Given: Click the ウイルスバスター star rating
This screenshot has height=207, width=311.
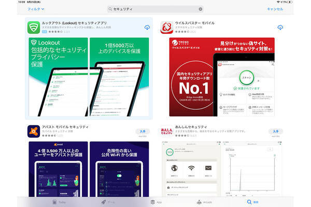Looking at the screenshot, I should (182, 32).
